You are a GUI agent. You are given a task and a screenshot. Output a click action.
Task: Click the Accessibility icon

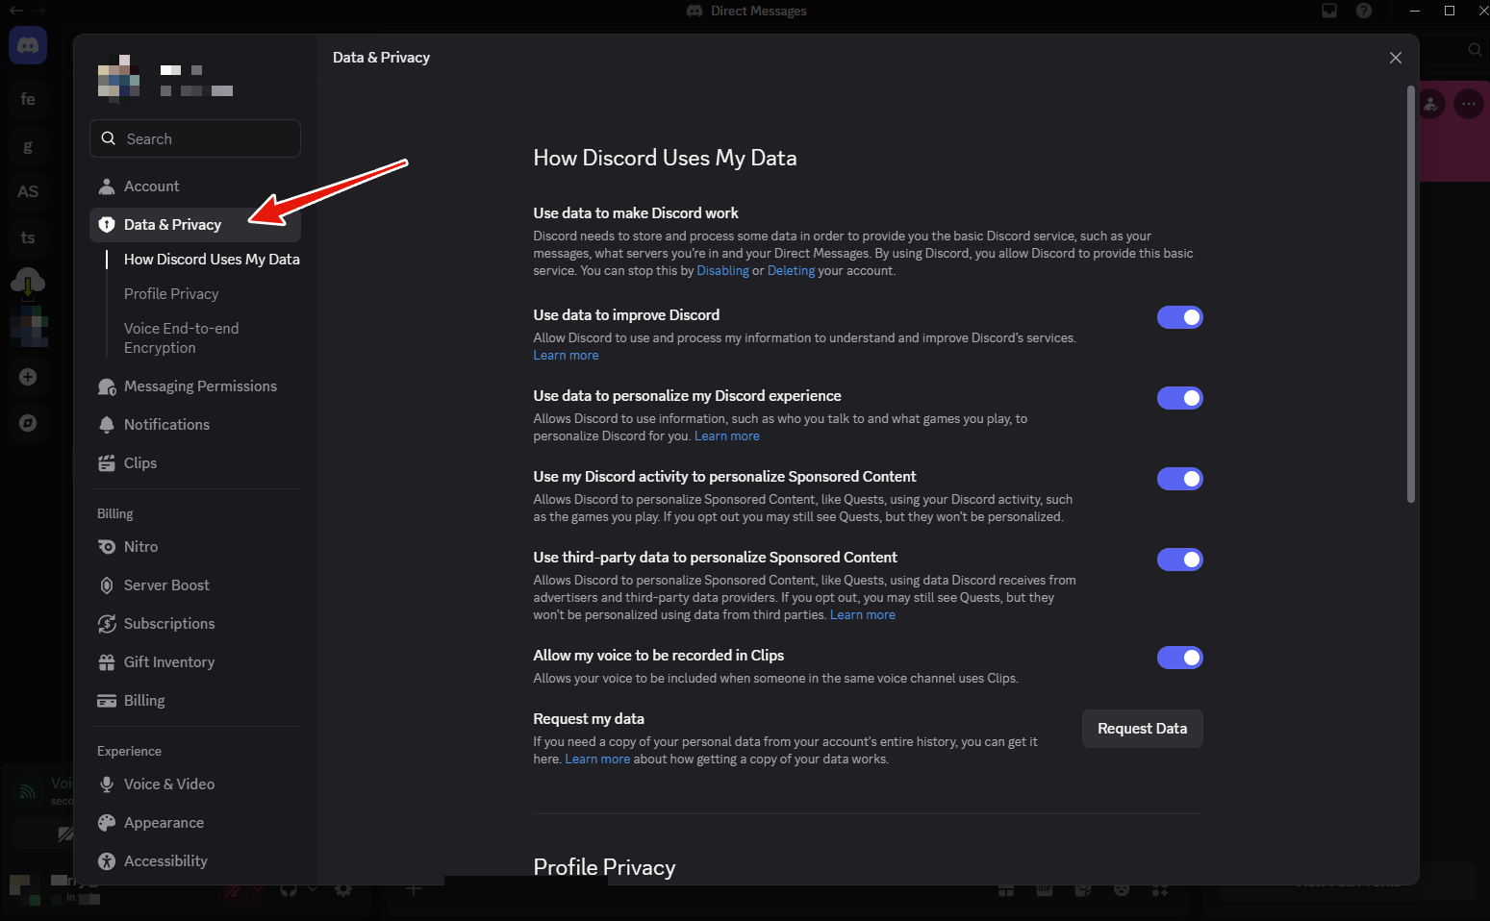coord(107,861)
